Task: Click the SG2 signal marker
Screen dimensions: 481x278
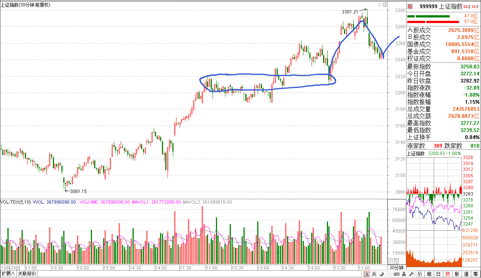Action: pos(466,7)
